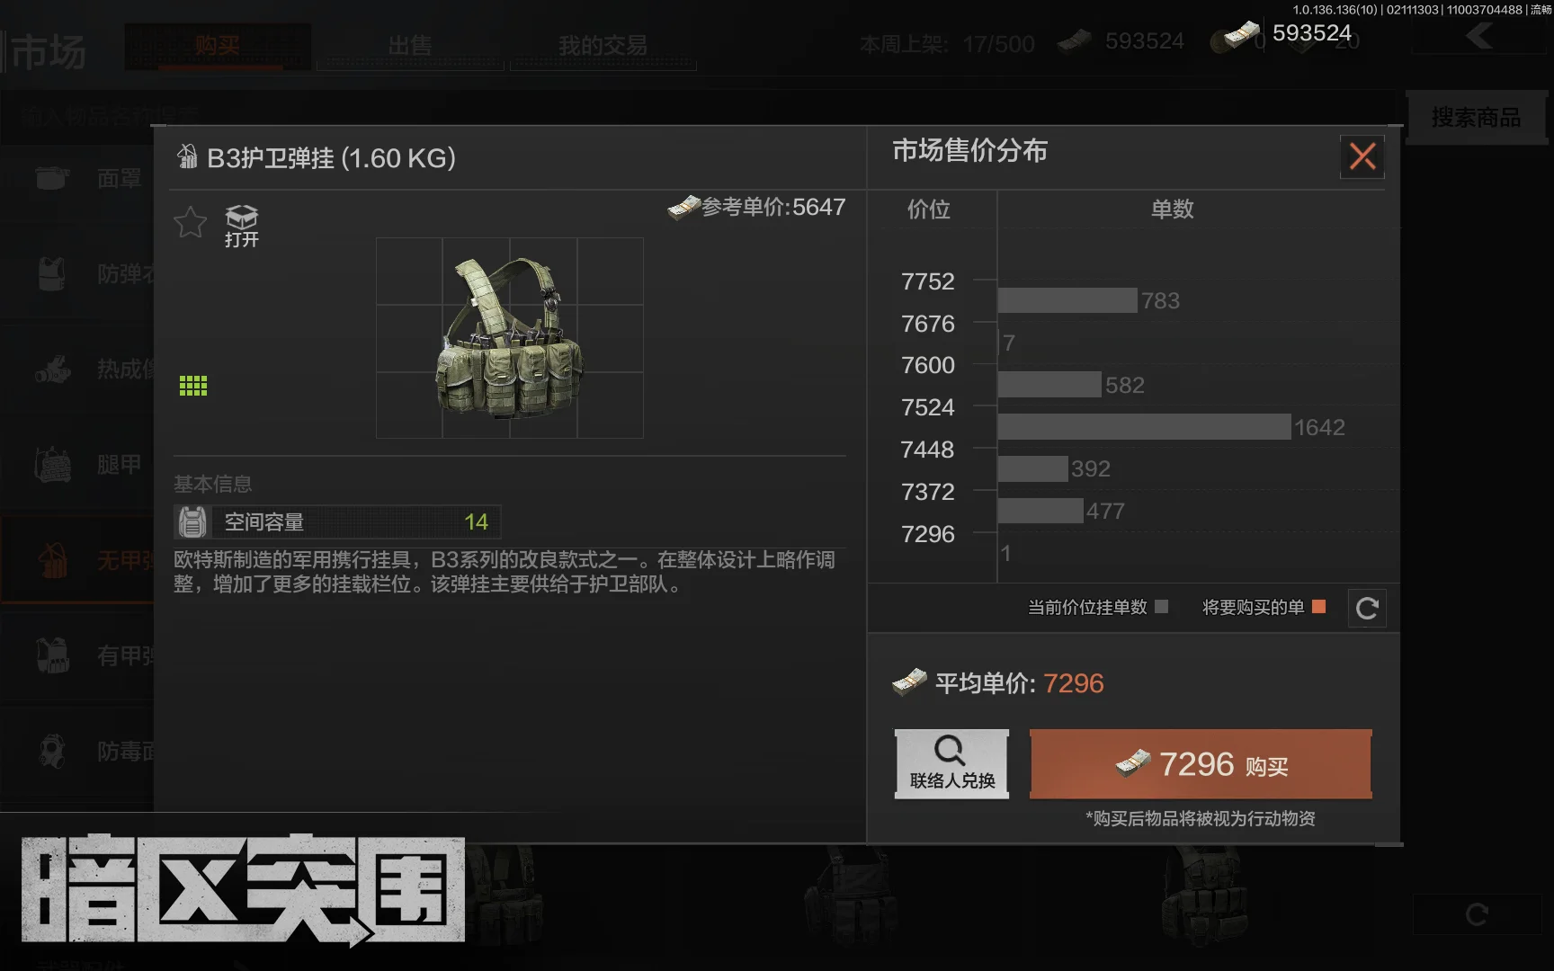Click the B3护卫弹挂 item image
The image size is (1554, 971).
[x=509, y=338]
